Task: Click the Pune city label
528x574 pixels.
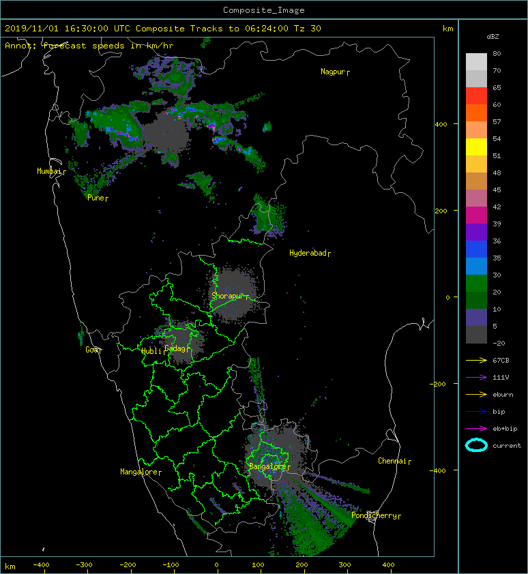Action: (x=96, y=198)
